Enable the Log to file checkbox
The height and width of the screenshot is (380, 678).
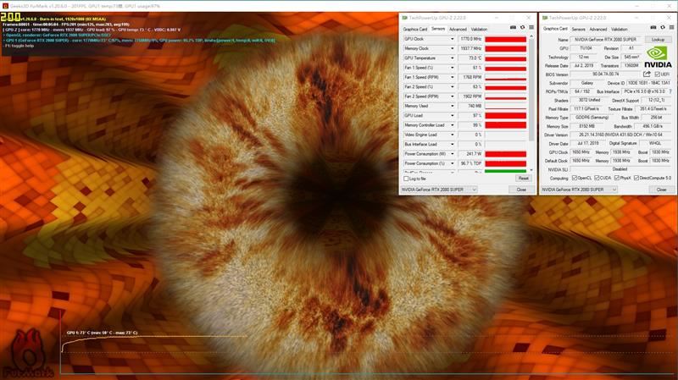click(406, 179)
